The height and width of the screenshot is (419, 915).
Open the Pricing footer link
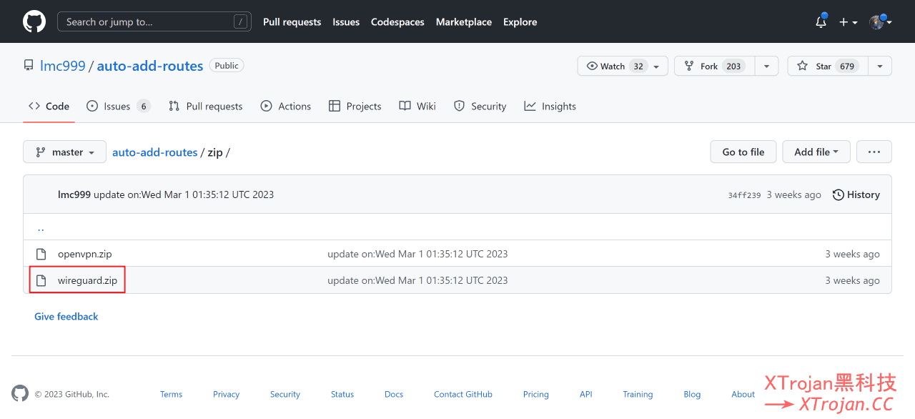[x=535, y=394]
